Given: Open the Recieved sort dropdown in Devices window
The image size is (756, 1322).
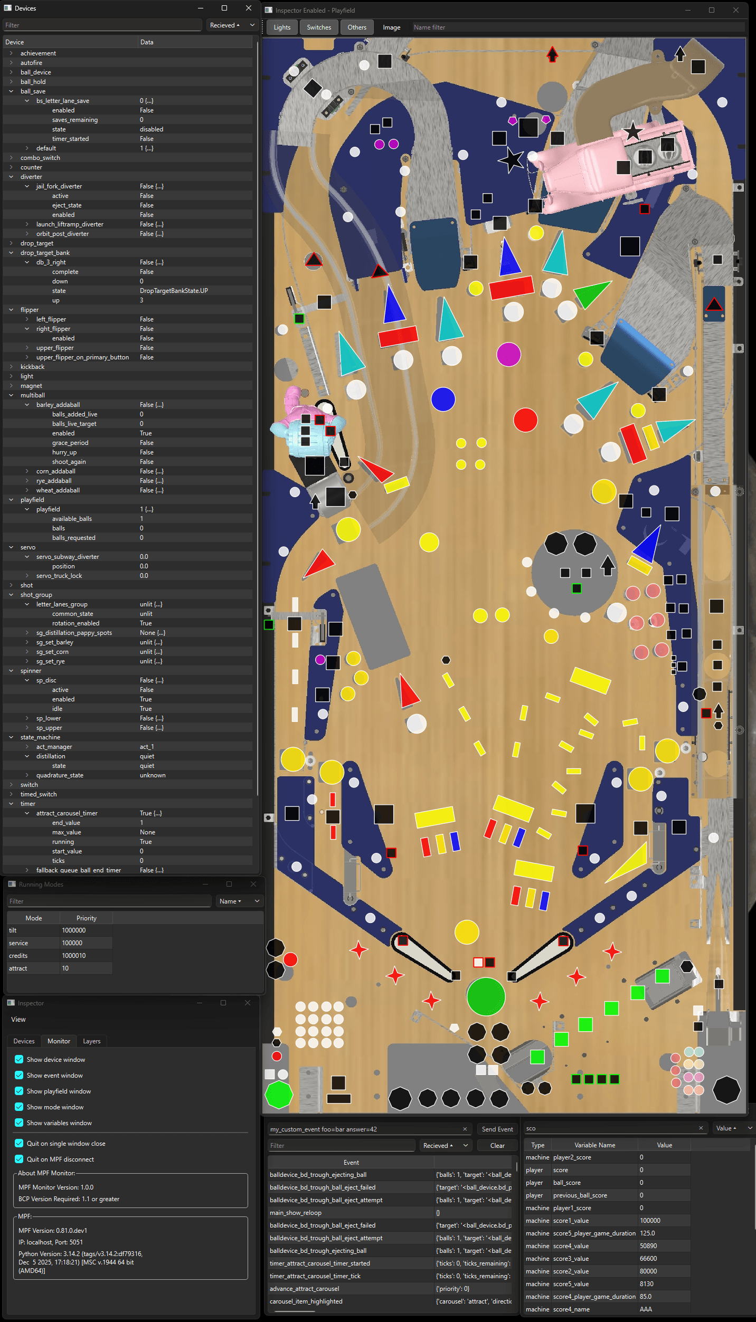Looking at the screenshot, I should 232,25.
